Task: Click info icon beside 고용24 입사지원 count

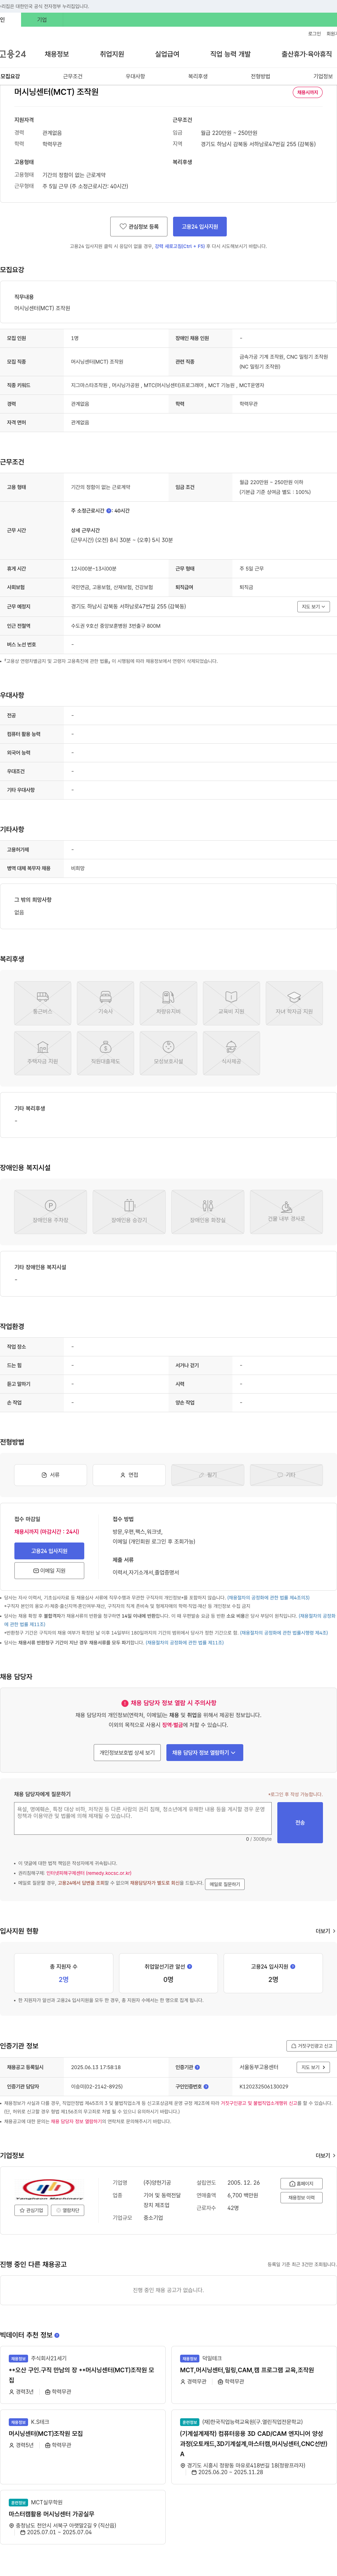Action: (293, 1966)
